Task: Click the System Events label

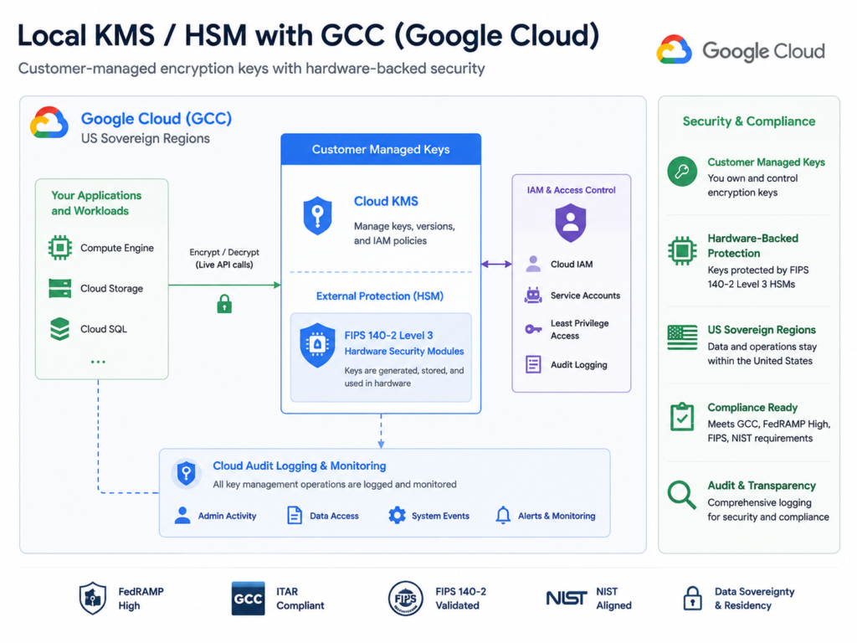Action: 440,516
